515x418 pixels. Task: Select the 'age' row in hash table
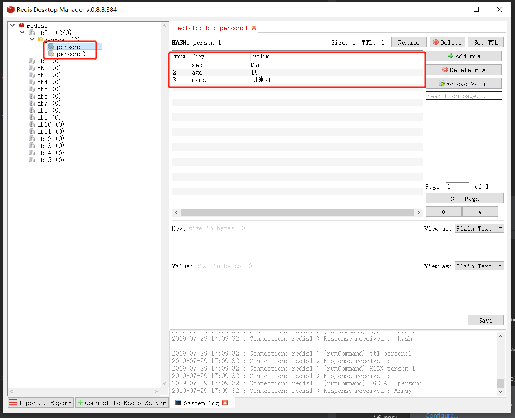297,73
